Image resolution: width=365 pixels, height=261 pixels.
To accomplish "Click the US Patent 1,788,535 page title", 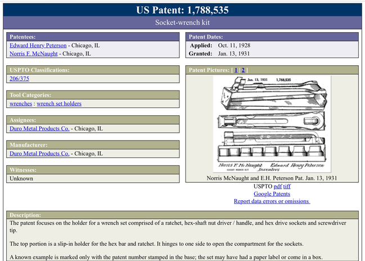I will 182,10.
